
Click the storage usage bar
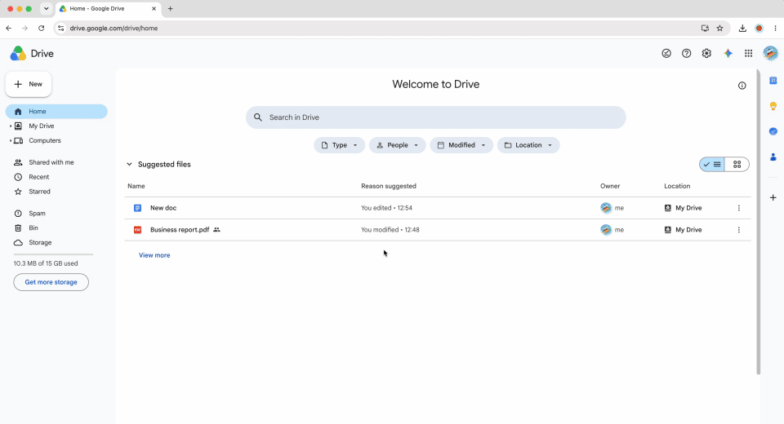coord(54,254)
